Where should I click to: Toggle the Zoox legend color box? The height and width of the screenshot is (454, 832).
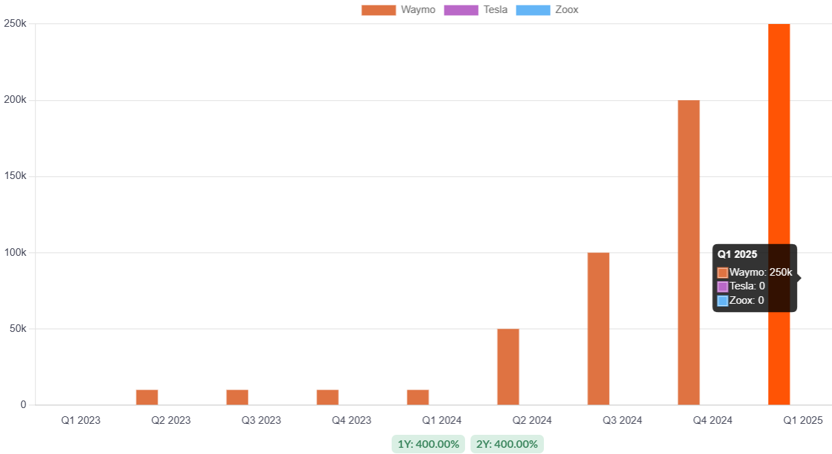pyautogui.click(x=533, y=10)
